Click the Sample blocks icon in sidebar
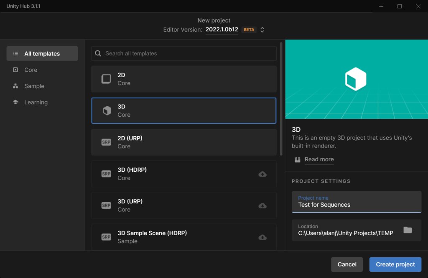The height and width of the screenshot is (278, 428). coord(15,86)
